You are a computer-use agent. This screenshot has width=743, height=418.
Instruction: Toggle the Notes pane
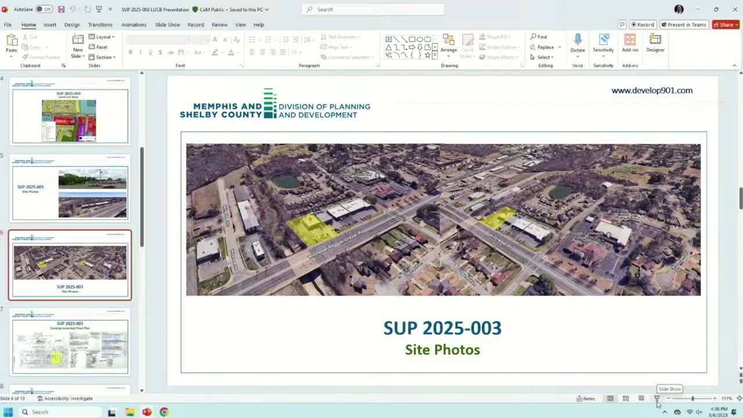pos(586,398)
